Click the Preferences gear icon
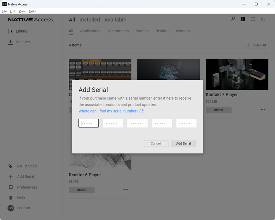 (x=11, y=187)
